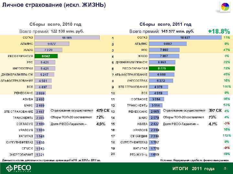233x174 pixels.
Task: Select the 100% growth for ВТБ СТРАХОВАНИЕ
Action: (x=227, y=87)
